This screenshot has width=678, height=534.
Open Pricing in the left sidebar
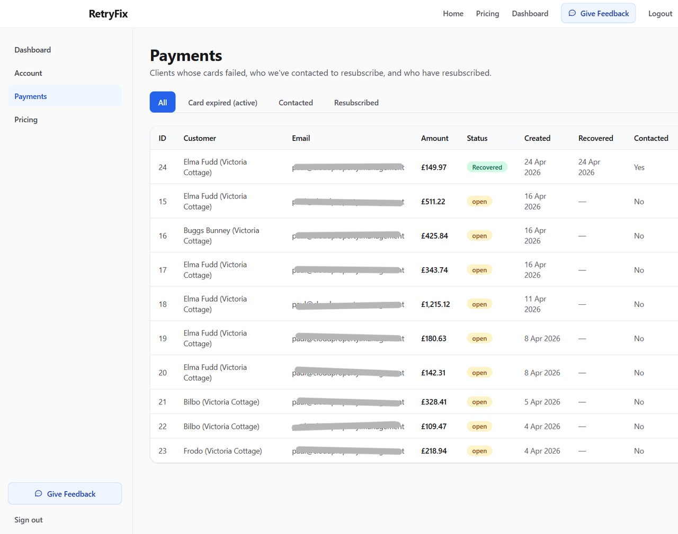pos(65,120)
